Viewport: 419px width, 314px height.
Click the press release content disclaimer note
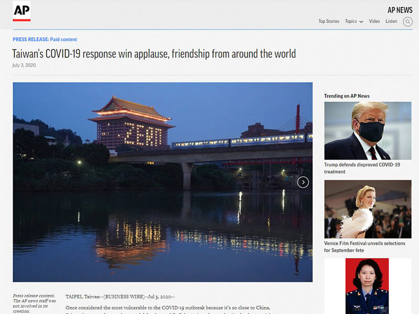click(34, 303)
